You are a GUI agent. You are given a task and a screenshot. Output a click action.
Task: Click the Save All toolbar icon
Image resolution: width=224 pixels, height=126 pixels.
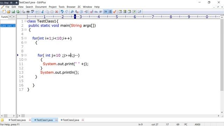click(18, 12)
